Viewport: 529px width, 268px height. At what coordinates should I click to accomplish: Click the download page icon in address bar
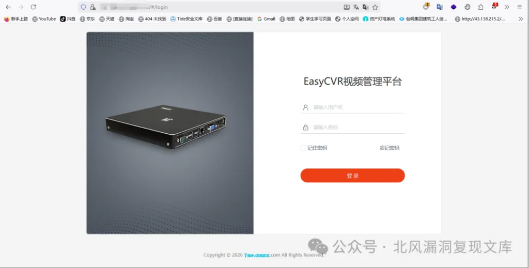pos(347,7)
